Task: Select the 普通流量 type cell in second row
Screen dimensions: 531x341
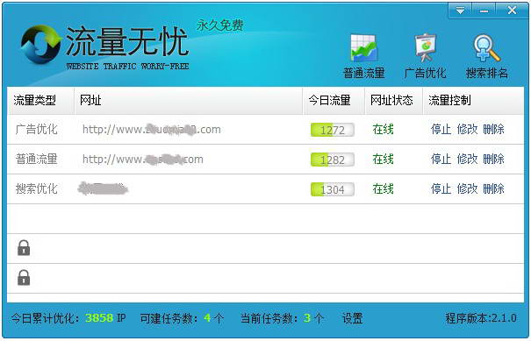Action: 37,159
